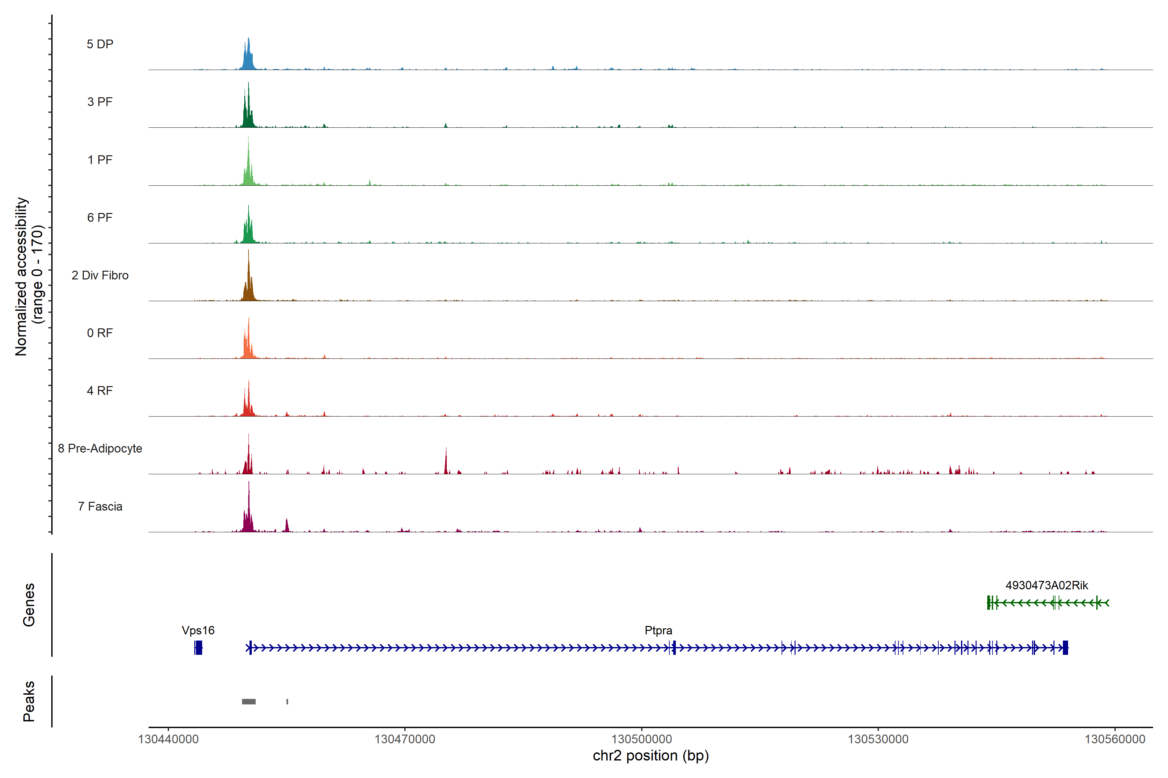This screenshot has height=778, width=1168.
Task: Click the 2 Div Fibro track label
Action: click(x=100, y=275)
